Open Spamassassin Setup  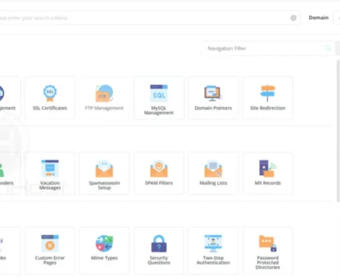[104, 173]
